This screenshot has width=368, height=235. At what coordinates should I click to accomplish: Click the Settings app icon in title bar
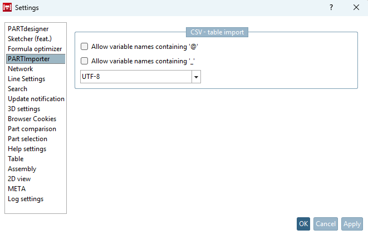click(x=8, y=8)
